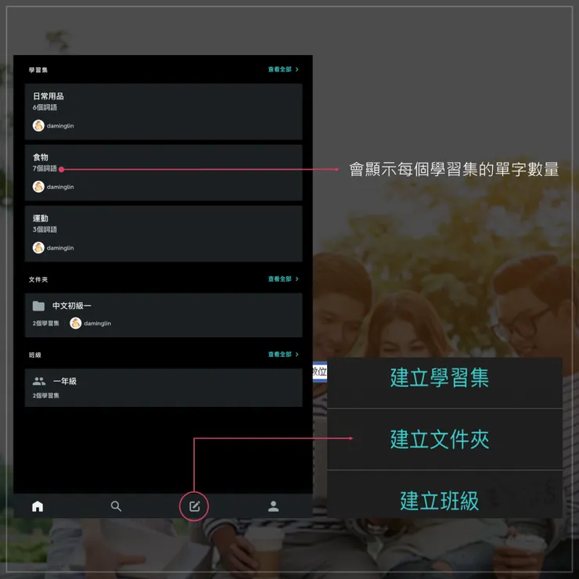View all in 文件夾 section

[x=283, y=279]
